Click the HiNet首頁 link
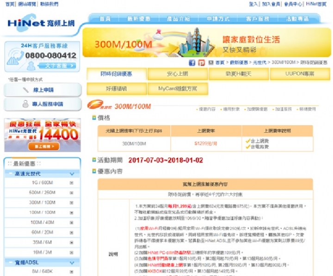 tap(316, 4)
